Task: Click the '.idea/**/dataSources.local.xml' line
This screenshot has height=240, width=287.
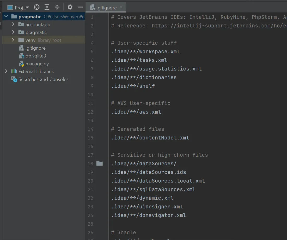Action: (158, 181)
